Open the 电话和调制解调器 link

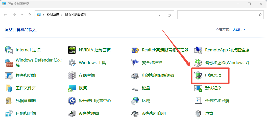[x=158, y=75]
